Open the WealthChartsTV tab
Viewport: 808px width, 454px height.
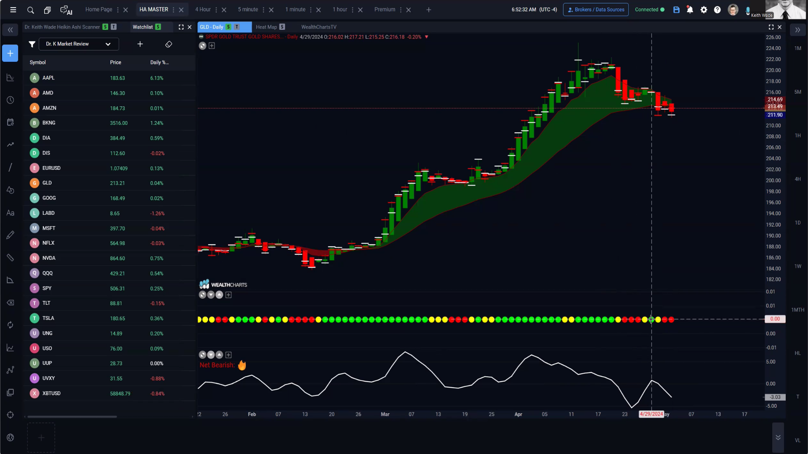coord(319,27)
